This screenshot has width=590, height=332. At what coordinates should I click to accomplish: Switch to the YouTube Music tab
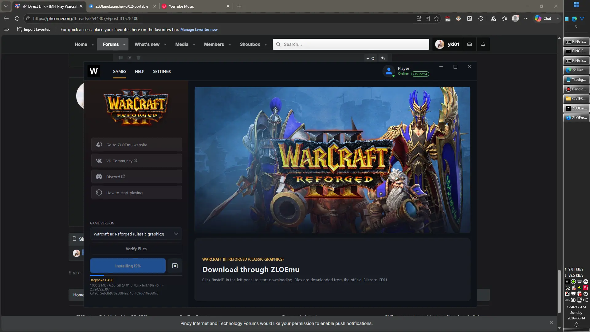[195, 6]
